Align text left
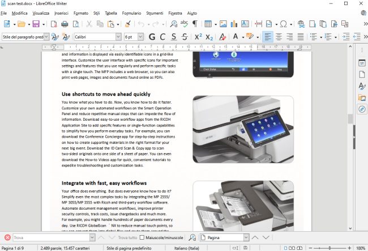Viewport: 368px width, 251px height. click(x=268, y=37)
